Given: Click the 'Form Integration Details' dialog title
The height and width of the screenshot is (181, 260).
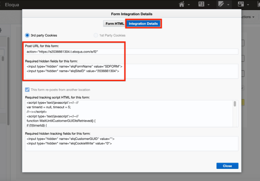Looking at the screenshot, I should [x=132, y=14].
